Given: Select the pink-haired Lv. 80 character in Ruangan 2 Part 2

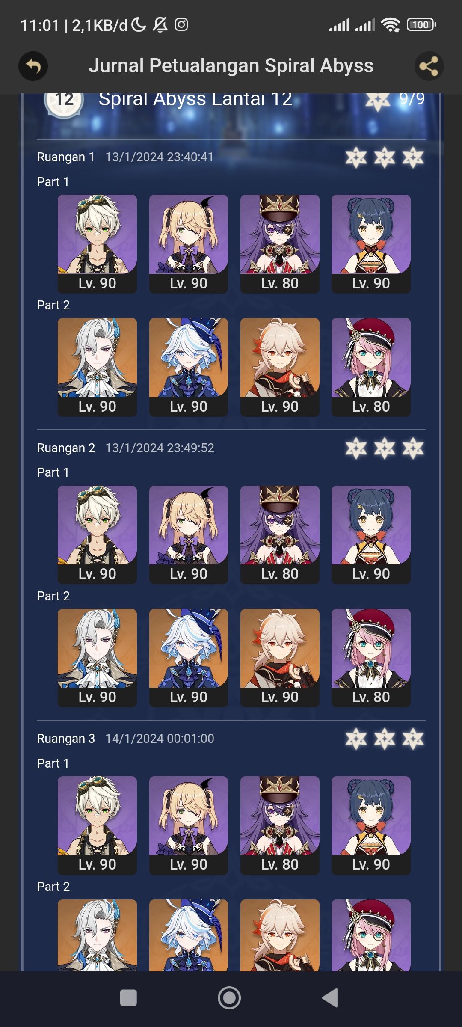Looking at the screenshot, I should 371,658.
